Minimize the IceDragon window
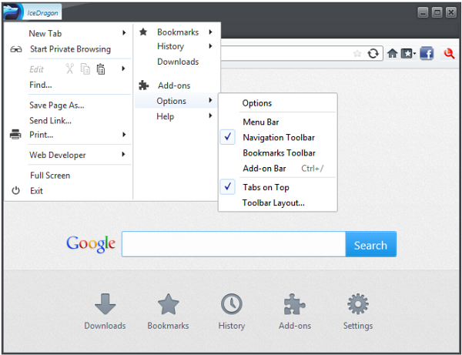462x355 pixels. [423, 12]
